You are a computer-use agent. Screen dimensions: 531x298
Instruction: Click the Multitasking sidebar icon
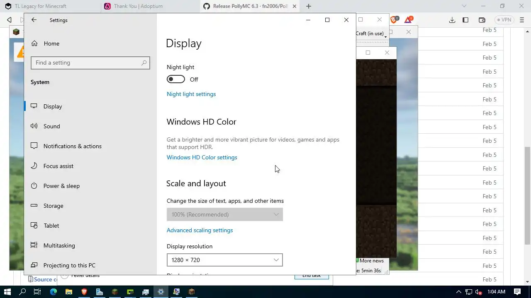point(34,245)
